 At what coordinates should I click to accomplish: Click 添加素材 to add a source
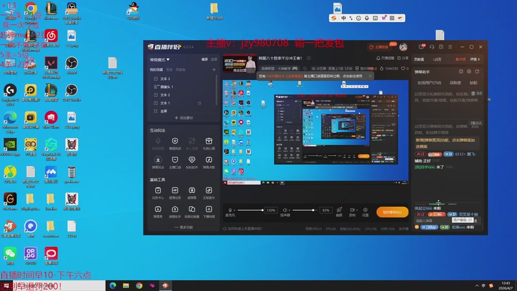[184, 118]
